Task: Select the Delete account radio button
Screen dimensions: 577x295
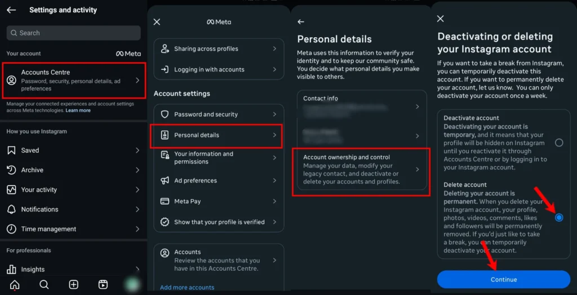Action: coord(559,218)
